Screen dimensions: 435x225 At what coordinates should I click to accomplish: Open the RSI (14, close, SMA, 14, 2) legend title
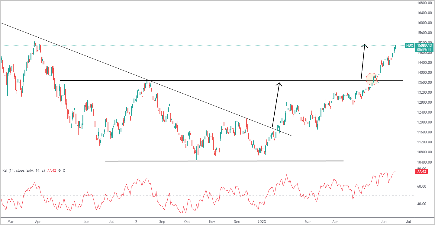click(x=24, y=170)
